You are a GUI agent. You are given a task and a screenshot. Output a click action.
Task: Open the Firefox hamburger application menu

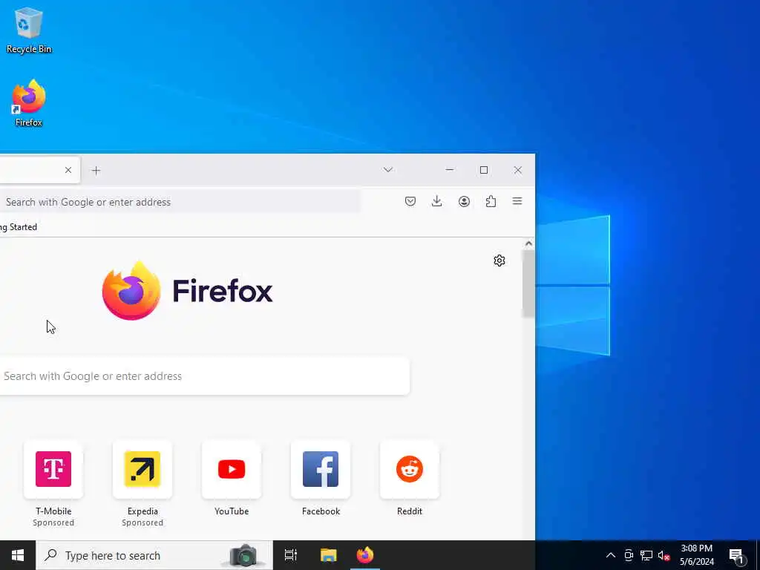[517, 201]
